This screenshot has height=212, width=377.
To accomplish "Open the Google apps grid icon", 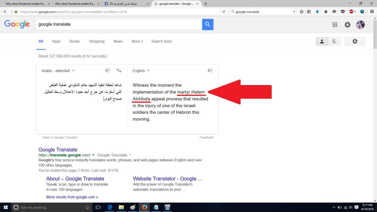I will pos(335,25).
